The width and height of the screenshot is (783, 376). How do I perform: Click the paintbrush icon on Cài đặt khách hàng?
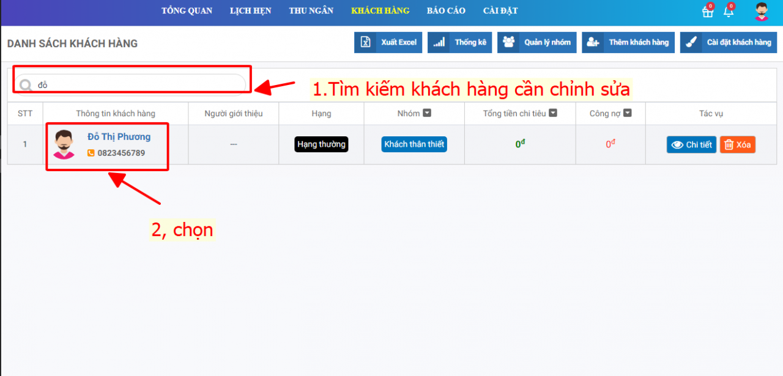[x=691, y=42]
